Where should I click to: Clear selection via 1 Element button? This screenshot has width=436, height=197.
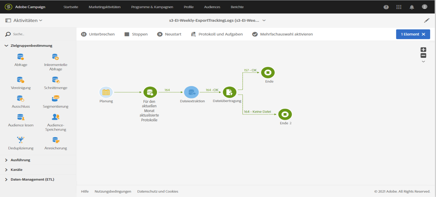413,34
